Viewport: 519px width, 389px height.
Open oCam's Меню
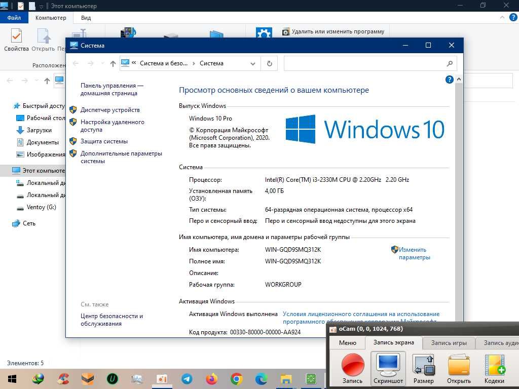[x=348, y=343]
